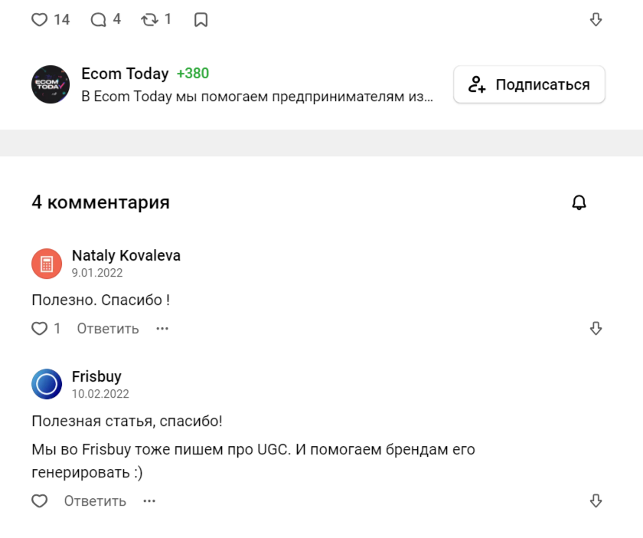The image size is (643, 538).
Task: Click the down arrow on Nataly Kovaleva's comment
Action: click(x=596, y=329)
